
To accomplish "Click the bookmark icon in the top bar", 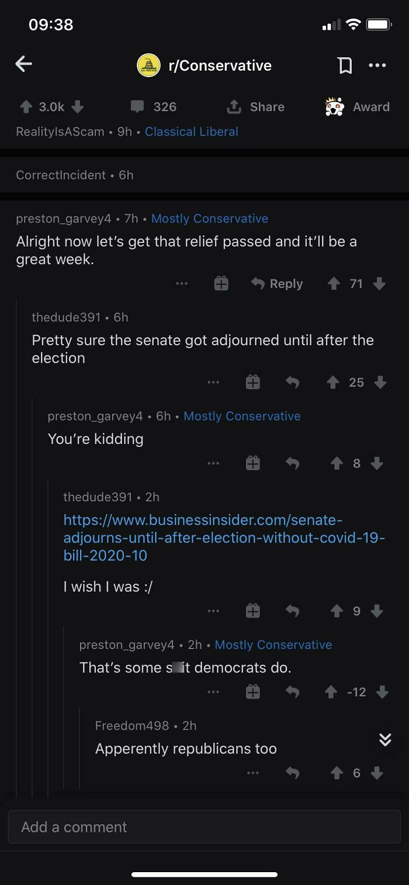I will coord(345,66).
